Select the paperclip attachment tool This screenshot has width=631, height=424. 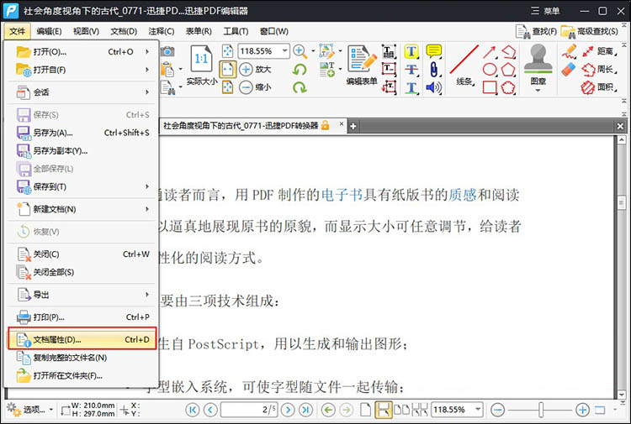[433, 70]
